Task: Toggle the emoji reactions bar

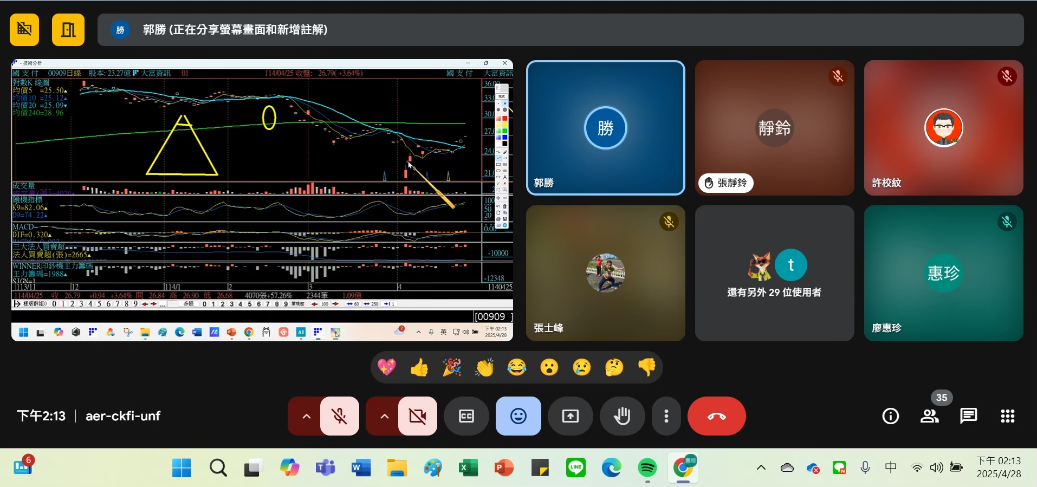Action: click(518, 416)
